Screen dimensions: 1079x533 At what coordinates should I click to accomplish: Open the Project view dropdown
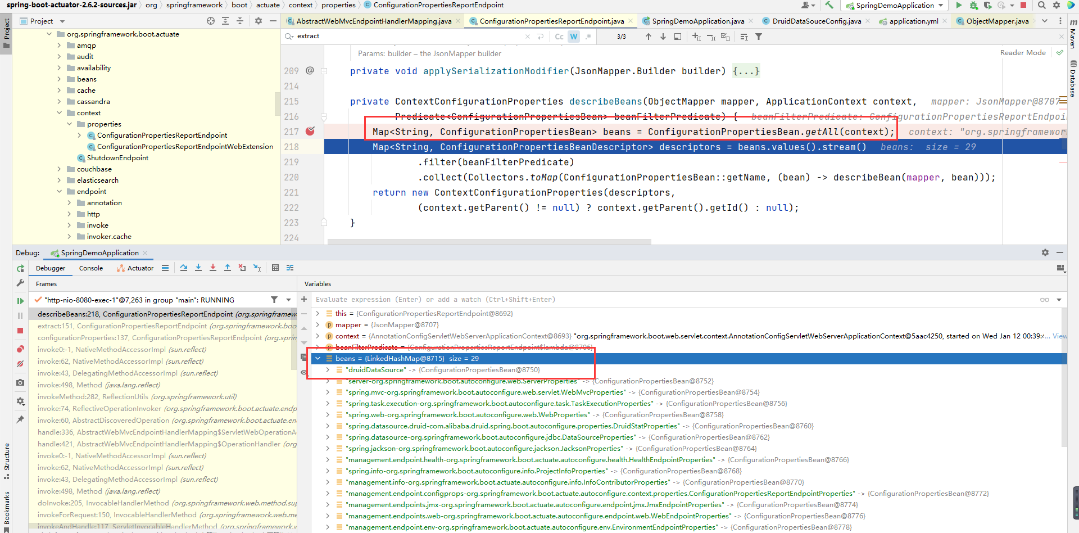click(x=62, y=21)
